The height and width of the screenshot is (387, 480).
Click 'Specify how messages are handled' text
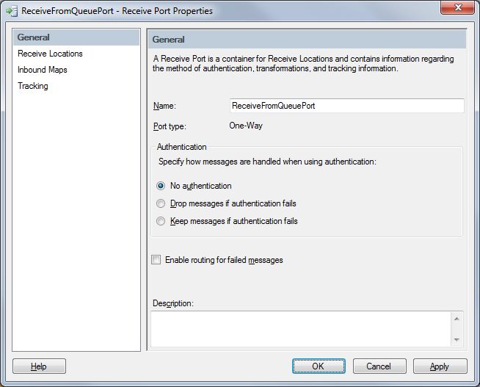click(267, 162)
